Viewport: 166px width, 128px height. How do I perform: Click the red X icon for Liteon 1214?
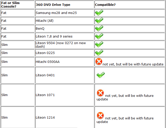[100, 116]
